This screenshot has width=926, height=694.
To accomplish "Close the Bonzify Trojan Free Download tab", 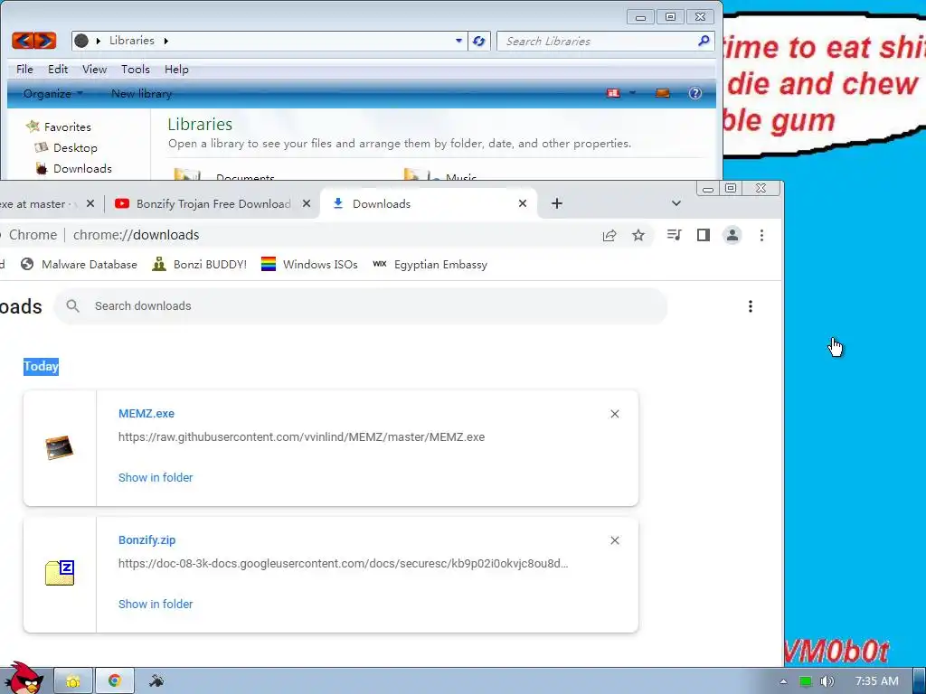I will 306,203.
